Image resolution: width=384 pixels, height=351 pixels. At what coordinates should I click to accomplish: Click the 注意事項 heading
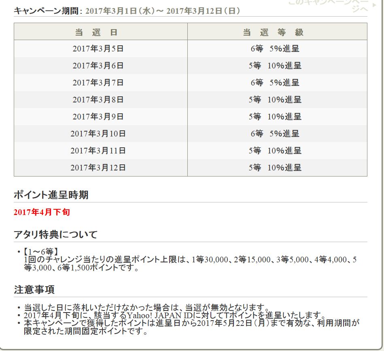tap(34, 289)
